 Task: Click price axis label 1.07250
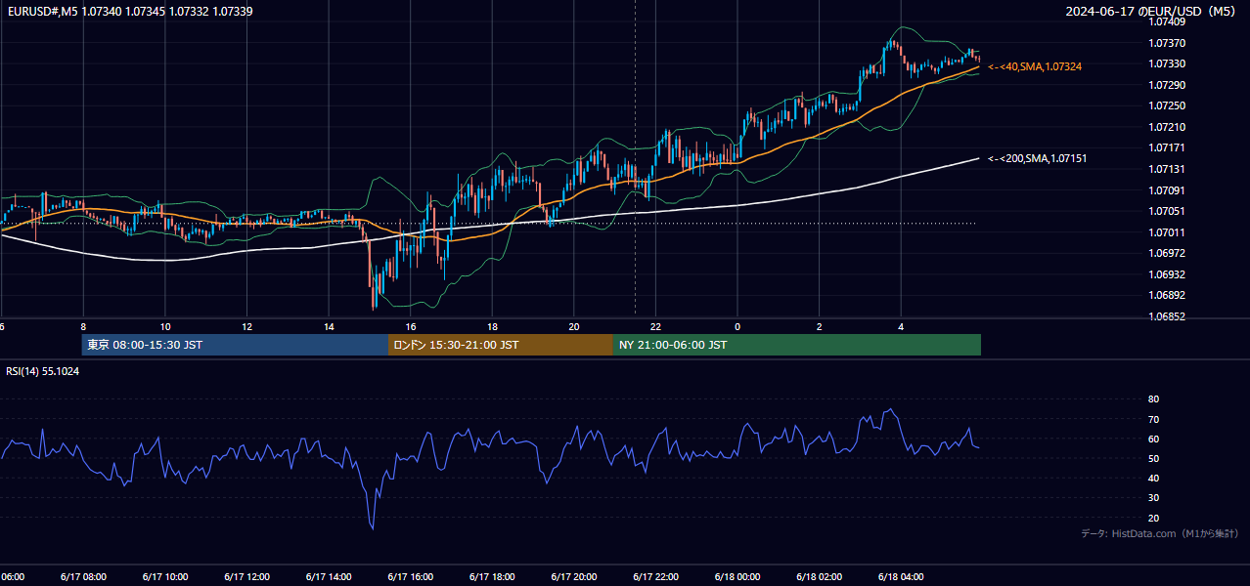[x=1166, y=105]
